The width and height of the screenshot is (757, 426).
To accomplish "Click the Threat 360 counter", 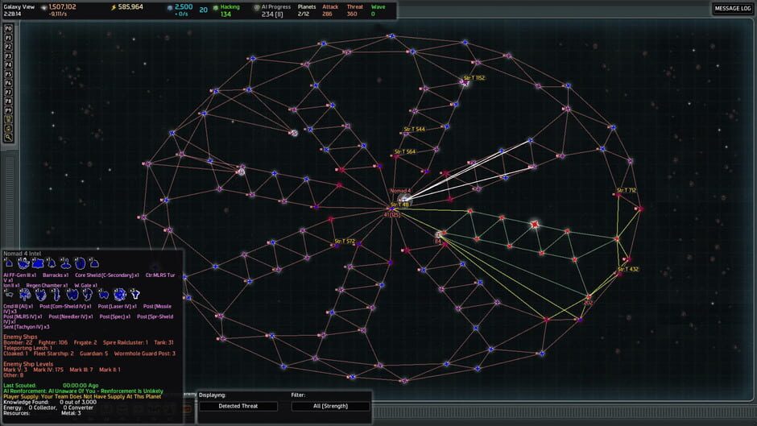I will 354,10.
